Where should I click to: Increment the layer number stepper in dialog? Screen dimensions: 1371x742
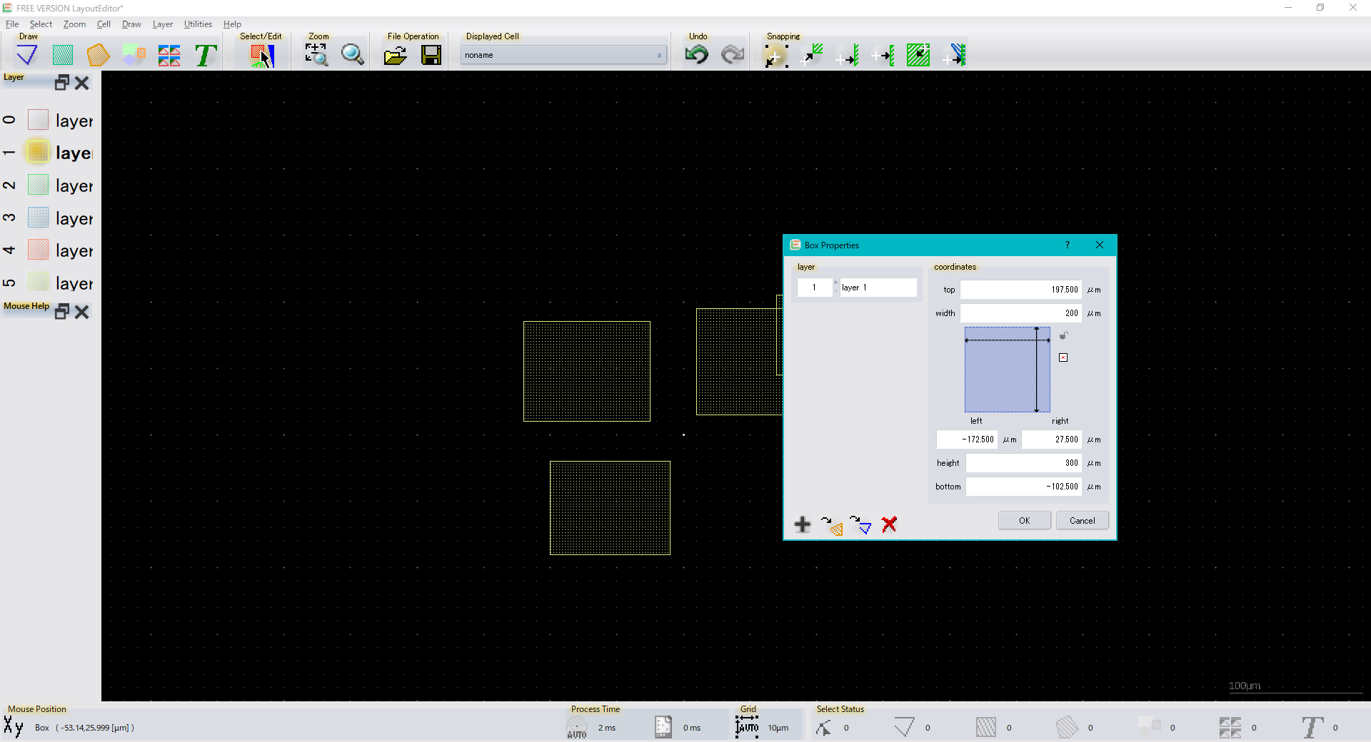coord(835,283)
